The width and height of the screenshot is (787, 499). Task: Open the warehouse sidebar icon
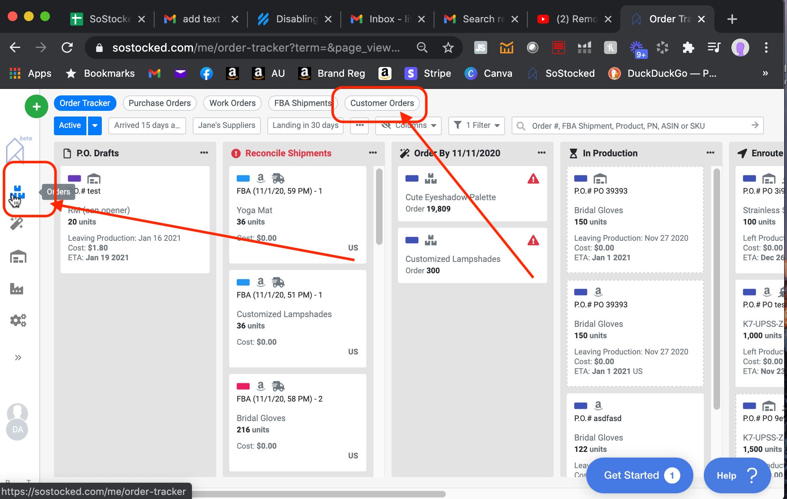[18, 257]
